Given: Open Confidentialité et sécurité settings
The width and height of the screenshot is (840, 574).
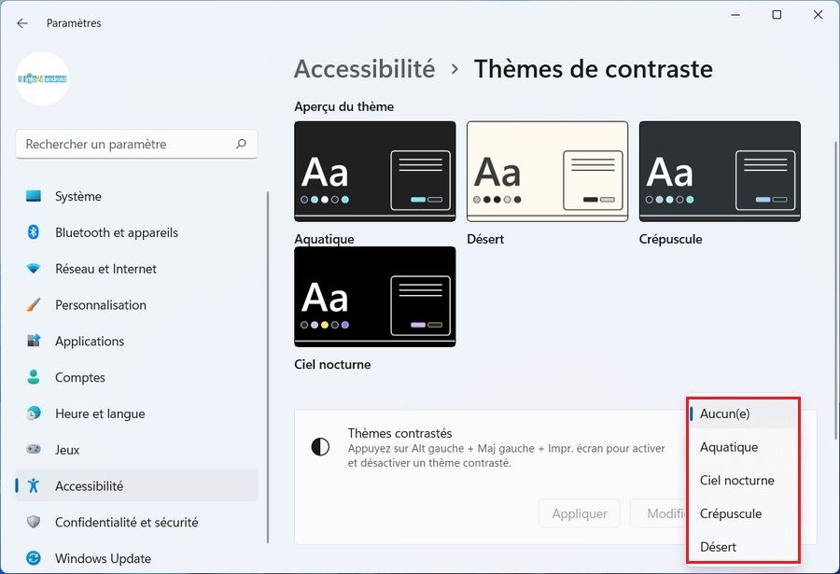Looking at the screenshot, I should pyautogui.click(x=126, y=522).
